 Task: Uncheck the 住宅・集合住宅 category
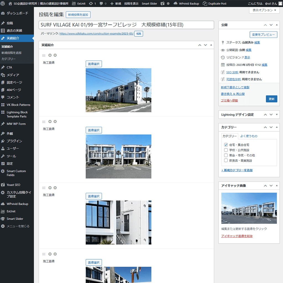[x=226, y=145]
